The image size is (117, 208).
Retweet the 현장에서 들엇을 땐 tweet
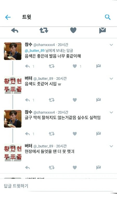coord(51,167)
